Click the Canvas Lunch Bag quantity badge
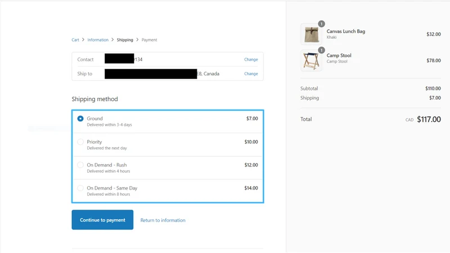 pos(321,24)
